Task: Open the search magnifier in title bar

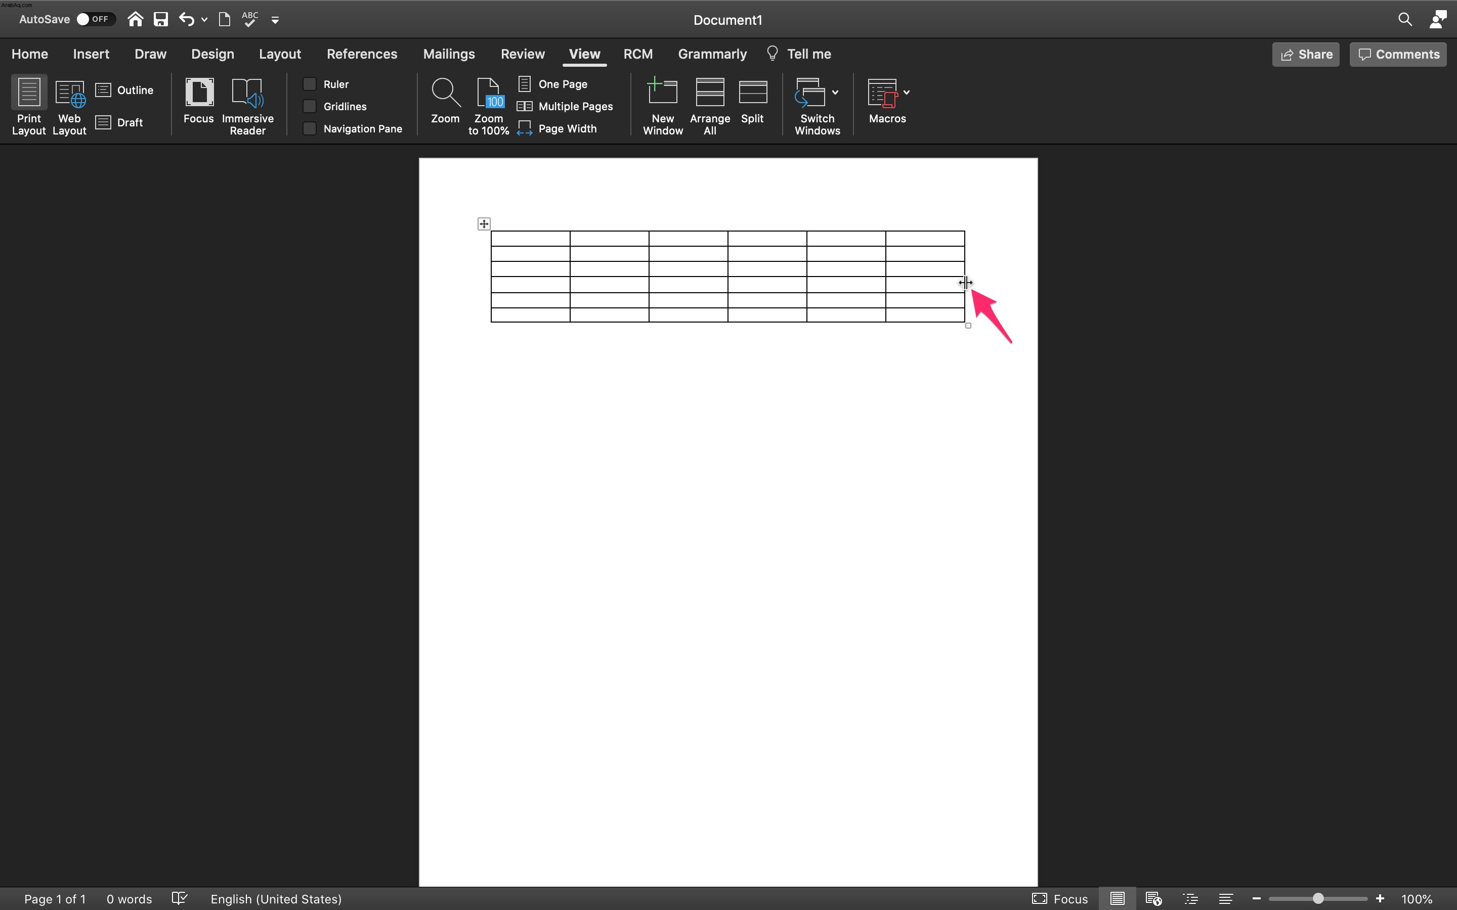Action: click(1404, 19)
